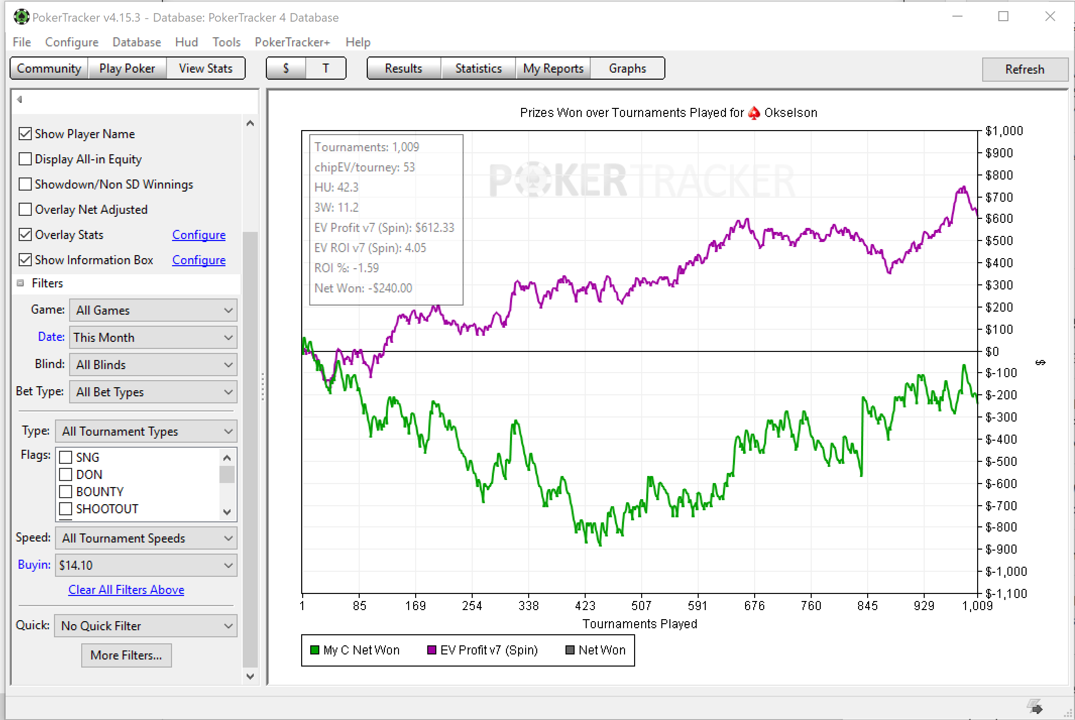Click the Filters collapse icon

pos(20,283)
